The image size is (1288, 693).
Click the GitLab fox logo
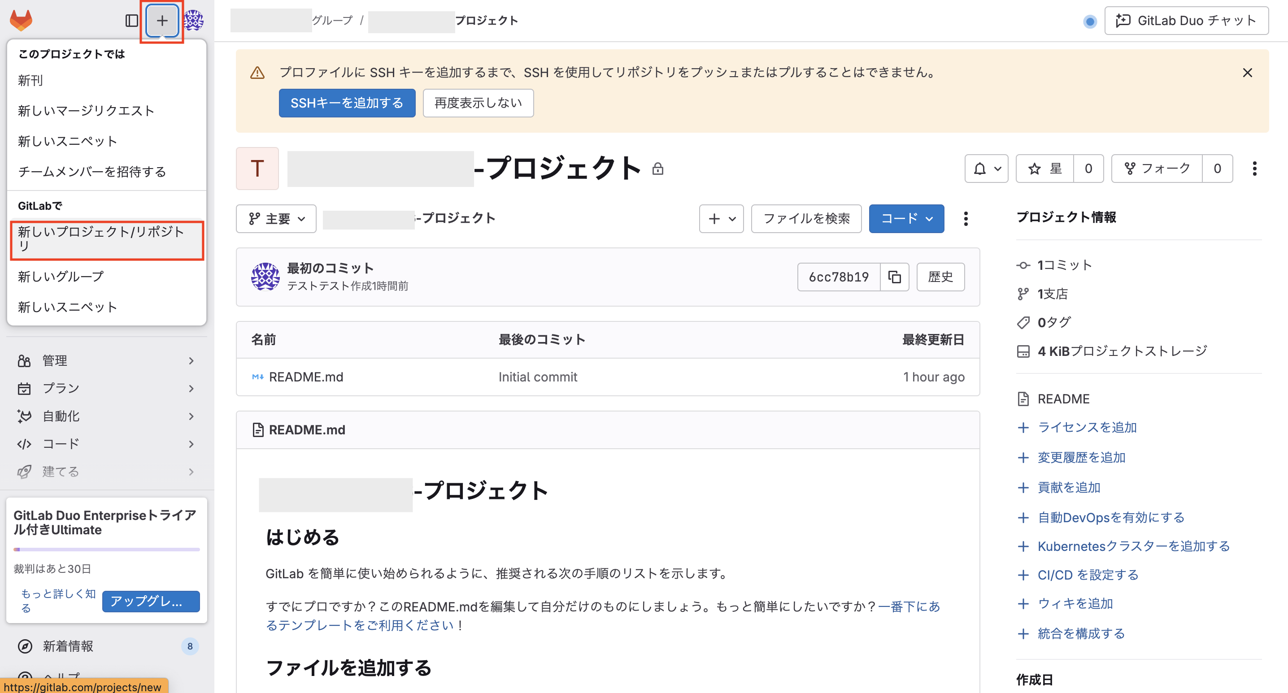pyautogui.click(x=21, y=20)
